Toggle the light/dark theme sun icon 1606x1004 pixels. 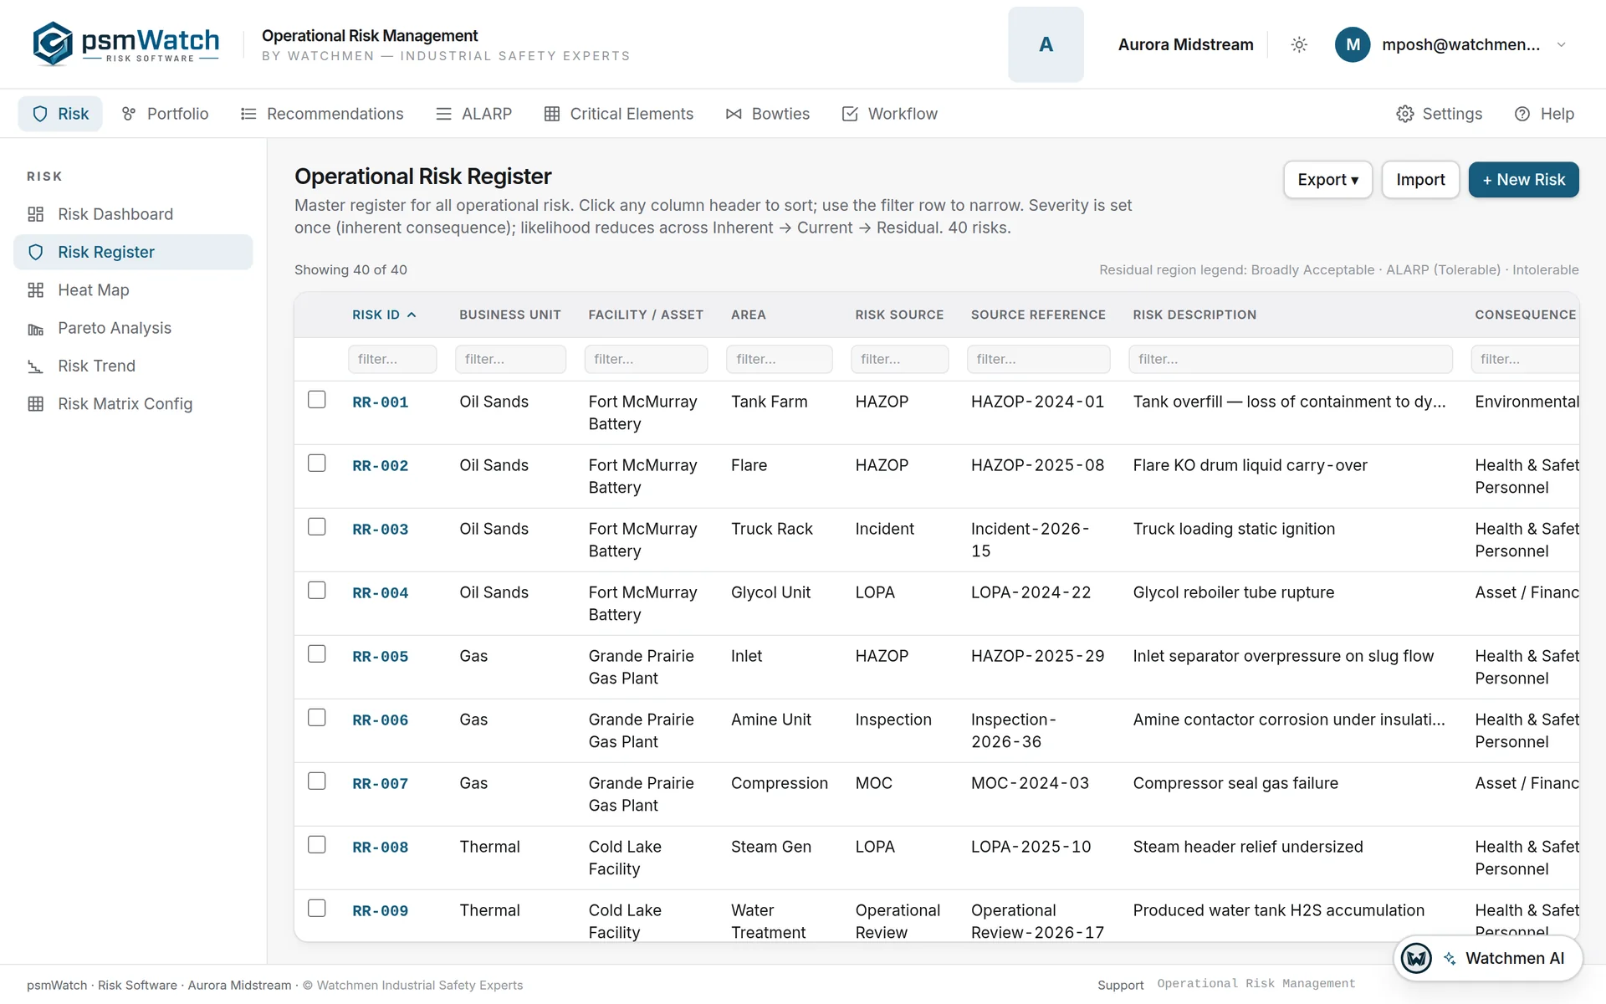click(1299, 44)
